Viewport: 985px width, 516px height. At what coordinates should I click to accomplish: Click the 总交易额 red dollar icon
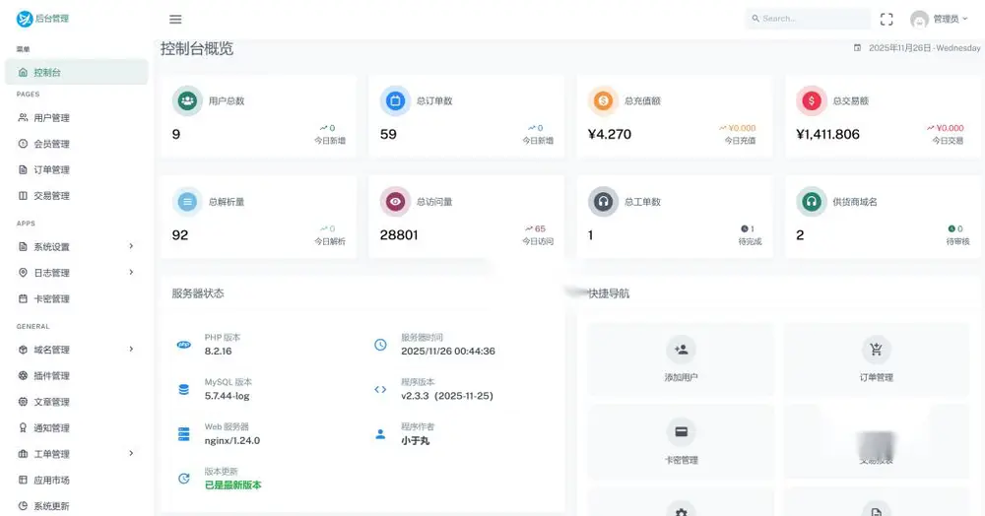[811, 100]
